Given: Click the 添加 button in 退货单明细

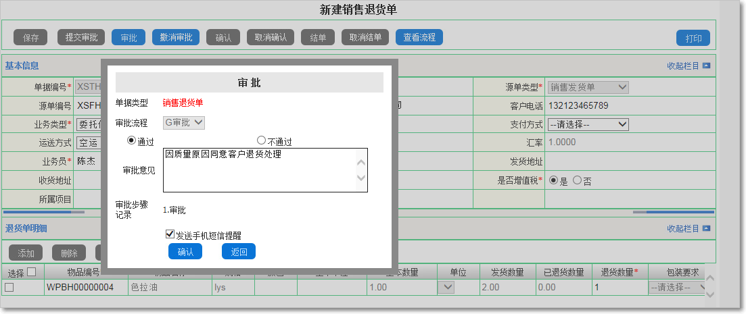Looking at the screenshot, I should coord(26,253).
